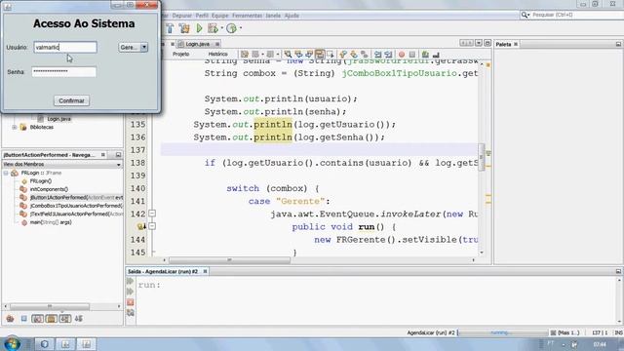Select FRLogin() constructor in Navigator
This screenshot has height=351, width=624.
[x=41, y=181]
